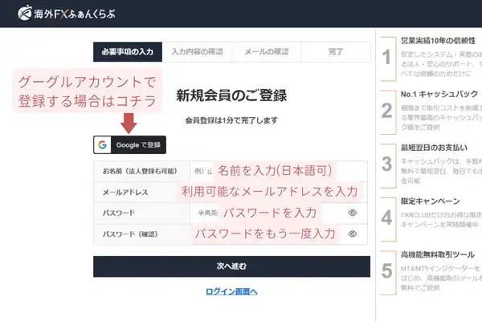Select the メールの確認 step tab
The height and width of the screenshot is (321, 482).
tap(267, 51)
